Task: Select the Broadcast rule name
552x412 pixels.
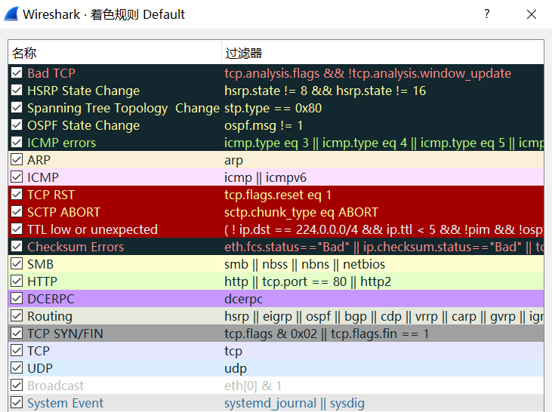Action: tap(55, 386)
